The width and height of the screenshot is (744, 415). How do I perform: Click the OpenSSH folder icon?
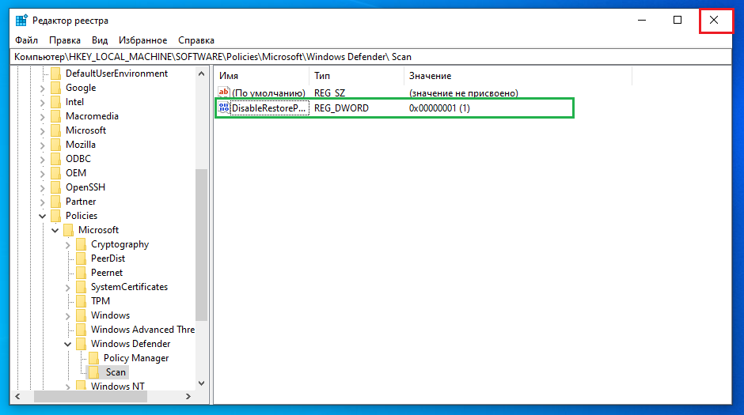55,187
